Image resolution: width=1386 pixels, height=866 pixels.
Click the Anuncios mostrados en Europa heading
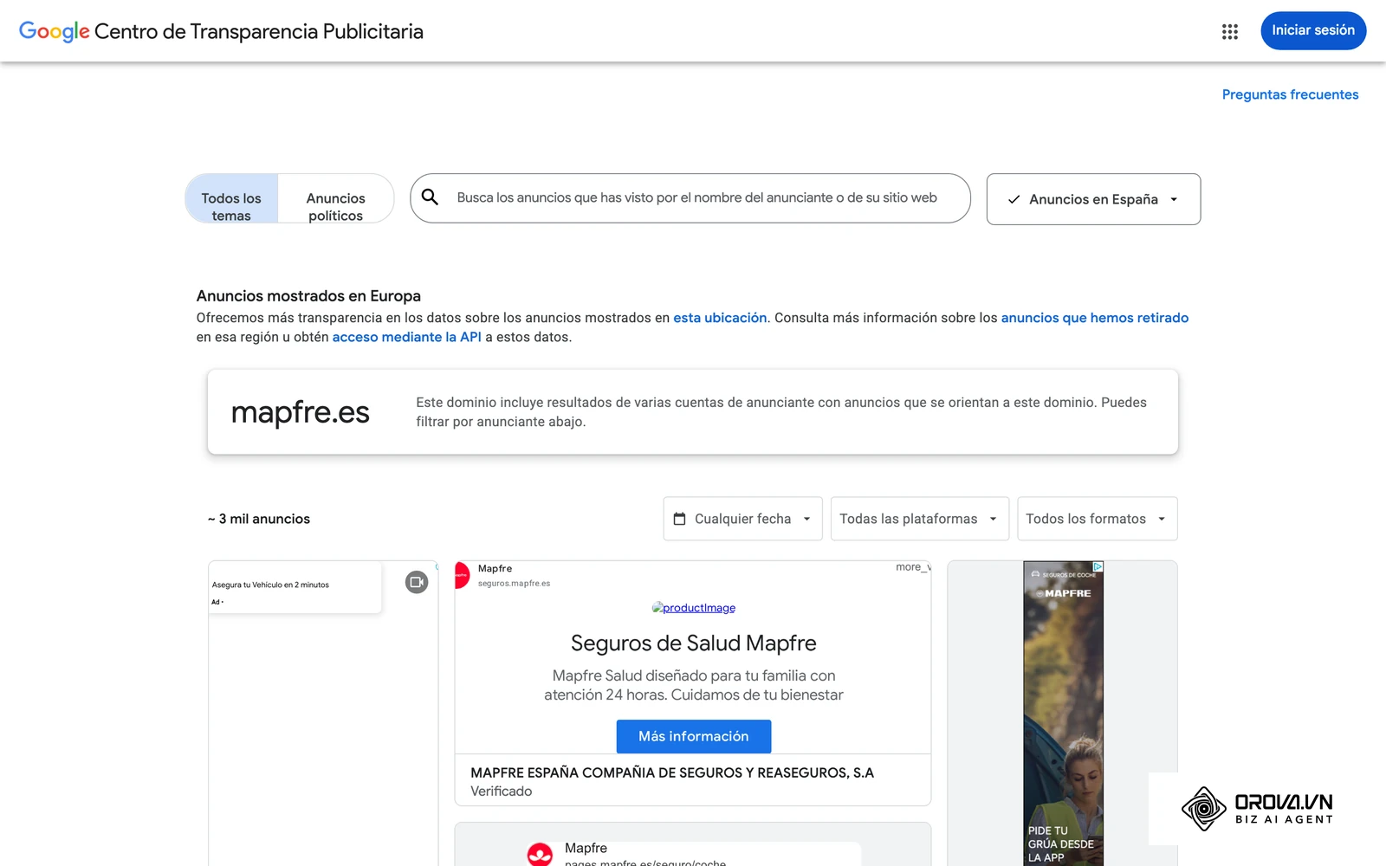tap(308, 296)
